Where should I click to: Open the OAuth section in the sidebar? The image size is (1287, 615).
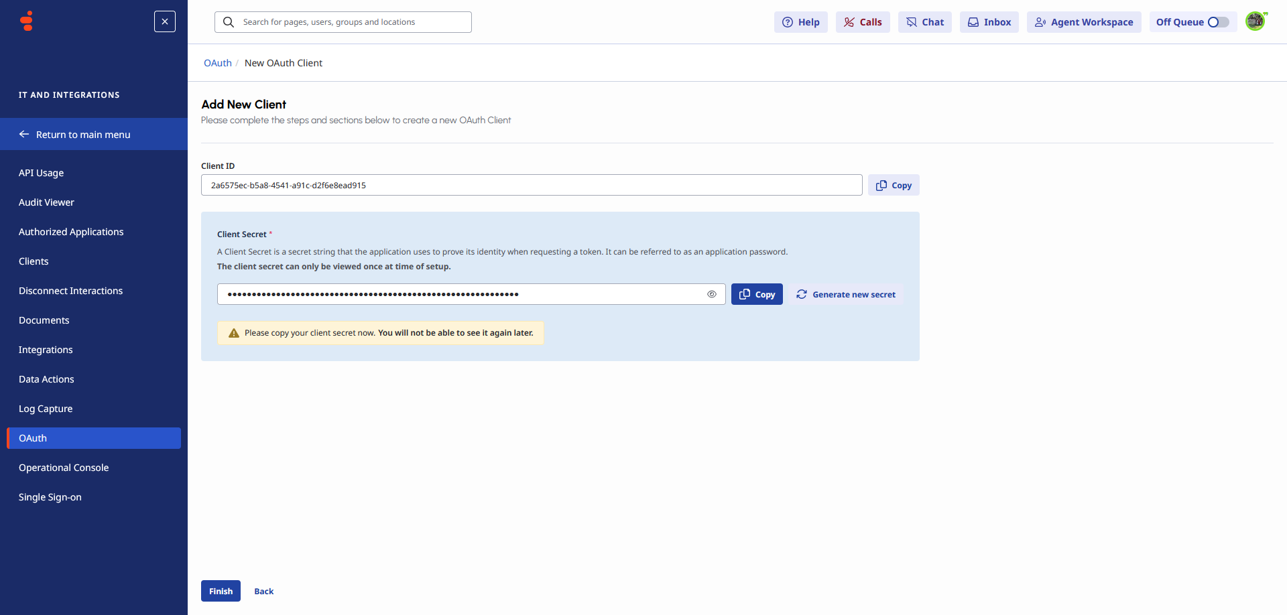click(32, 437)
